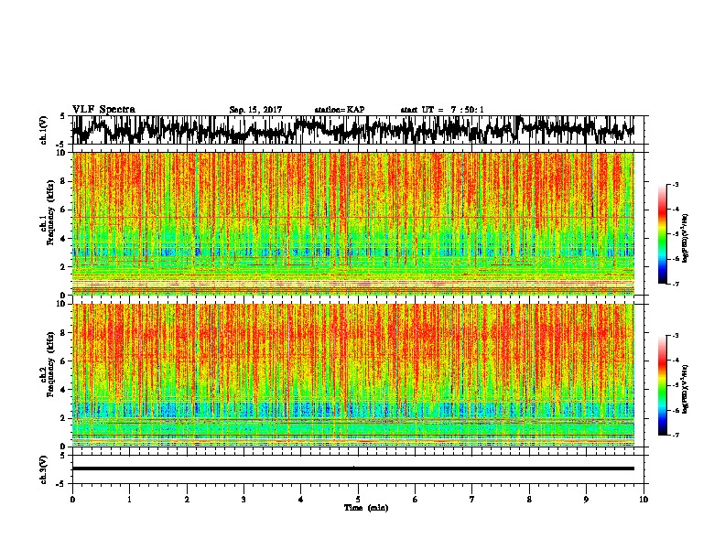The width and height of the screenshot is (725, 560).
Task: Click the "Time (min)" axis label
Action: [x=366, y=508]
